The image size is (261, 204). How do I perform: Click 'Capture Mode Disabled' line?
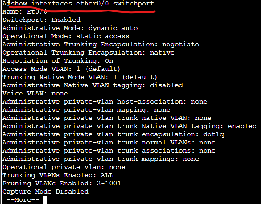coord(46,192)
